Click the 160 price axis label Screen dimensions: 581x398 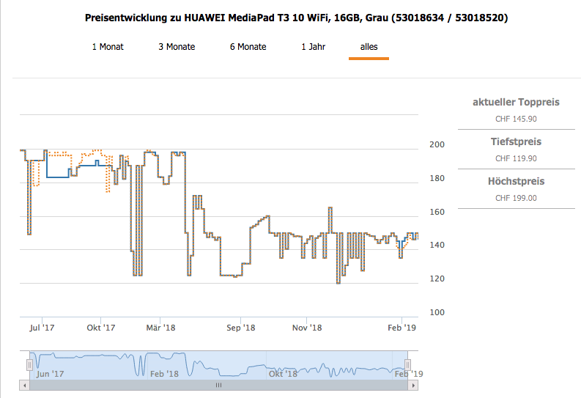(437, 212)
